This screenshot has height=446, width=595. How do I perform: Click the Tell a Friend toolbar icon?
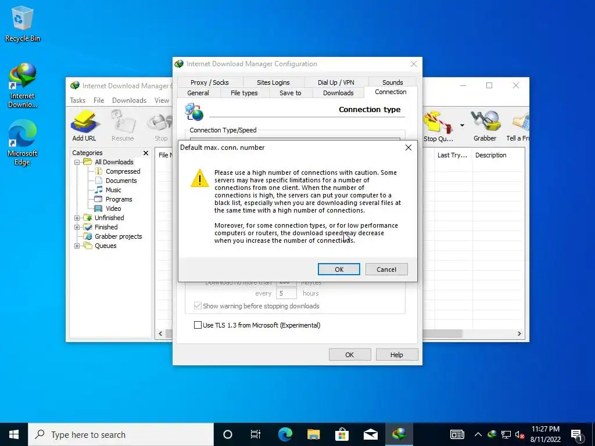[518, 126]
